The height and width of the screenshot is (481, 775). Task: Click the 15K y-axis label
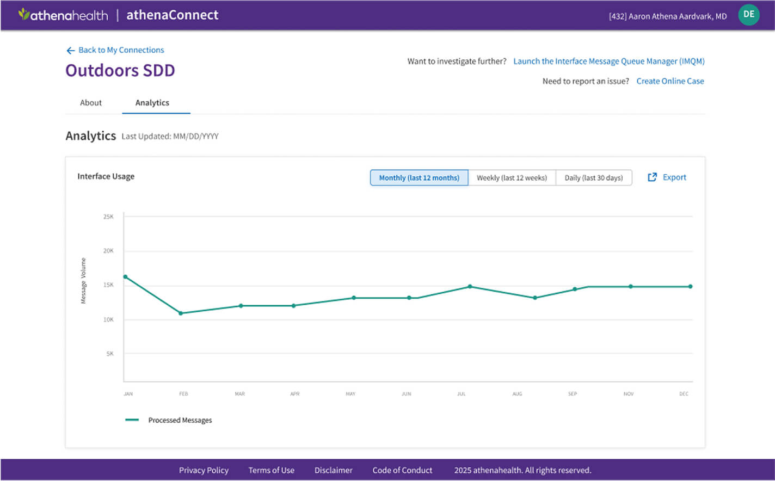109,285
